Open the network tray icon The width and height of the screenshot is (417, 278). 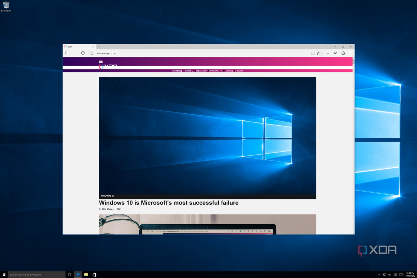(x=384, y=275)
